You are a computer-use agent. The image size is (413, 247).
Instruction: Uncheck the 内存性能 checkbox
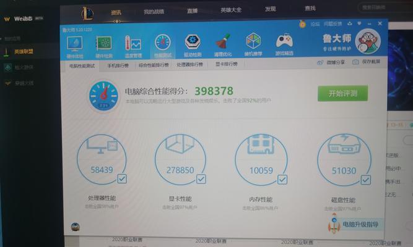click(x=282, y=180)
